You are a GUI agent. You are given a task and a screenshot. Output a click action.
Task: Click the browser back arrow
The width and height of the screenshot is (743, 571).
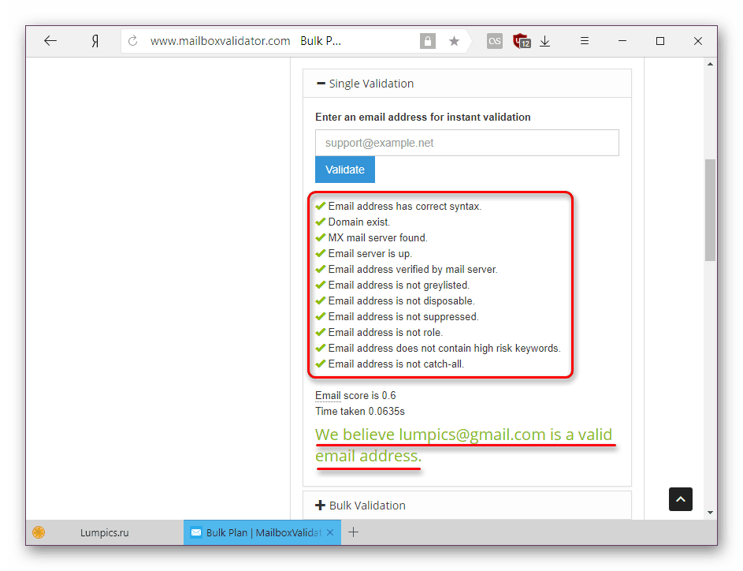point(50,41)
